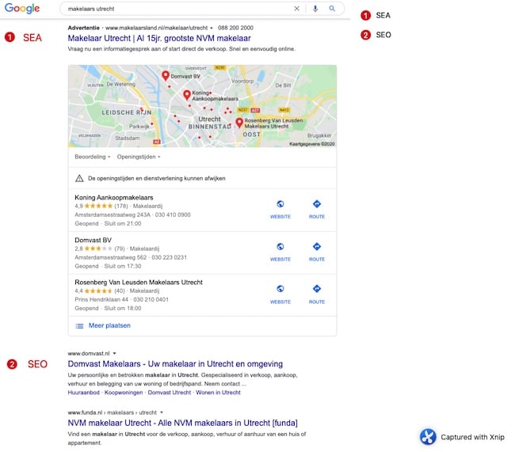Select the Domvast BV listing title
515x452 pixels.
click(x=93, y=241)
